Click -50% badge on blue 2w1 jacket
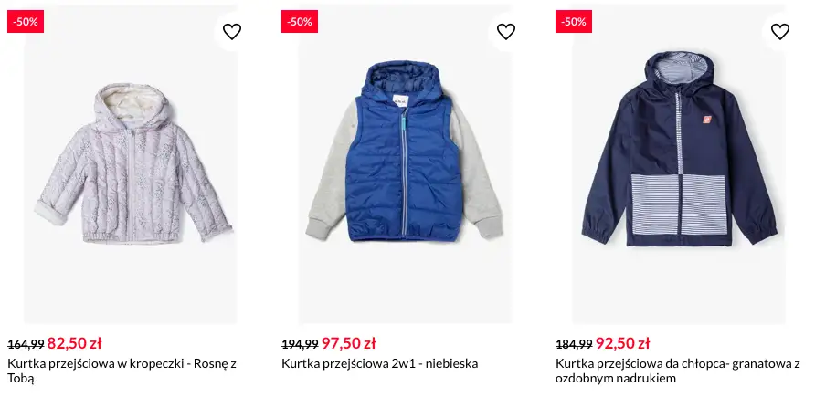 pyautogui.click(x=300, y=21)
